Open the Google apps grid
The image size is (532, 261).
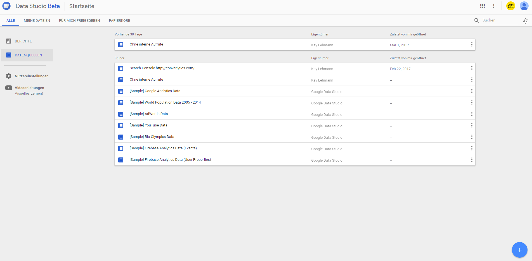(x=483, y=6)
